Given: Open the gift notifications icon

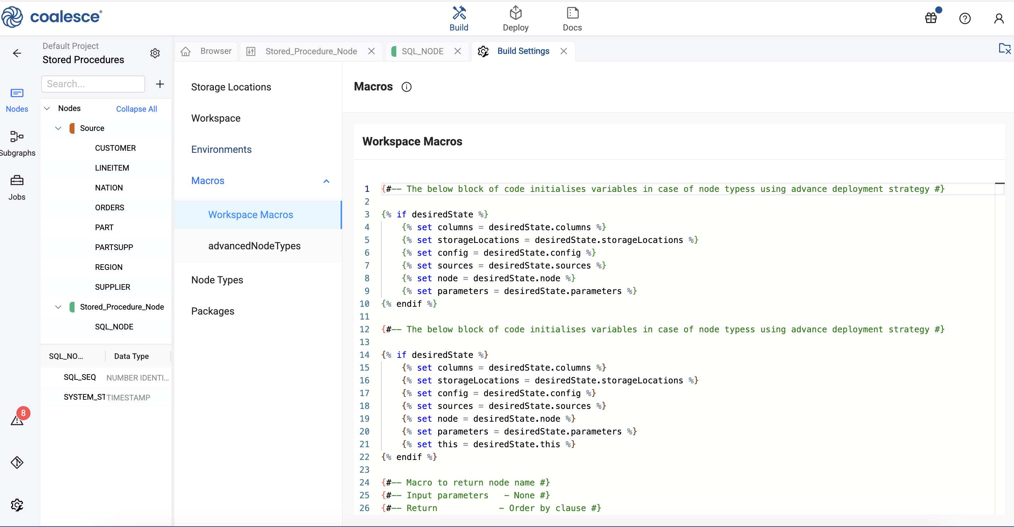Looking at the screenshot, I should [x=931, y=18].
